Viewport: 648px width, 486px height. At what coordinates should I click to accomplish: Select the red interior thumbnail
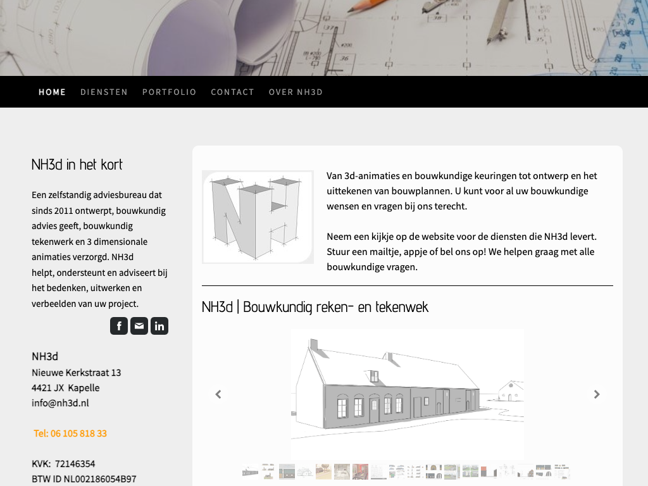(360, 471)
